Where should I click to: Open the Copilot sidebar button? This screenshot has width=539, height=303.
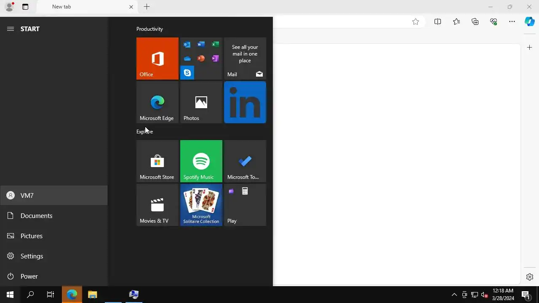(x=530, y=22)
